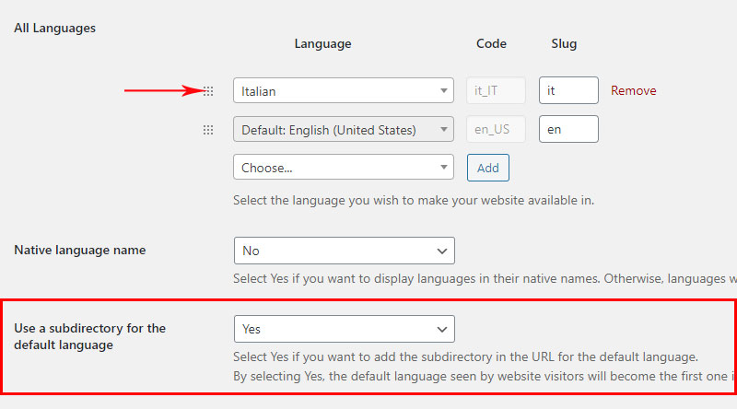
Task: Click the 'Language' column header
Action: (x=323, y=43)
